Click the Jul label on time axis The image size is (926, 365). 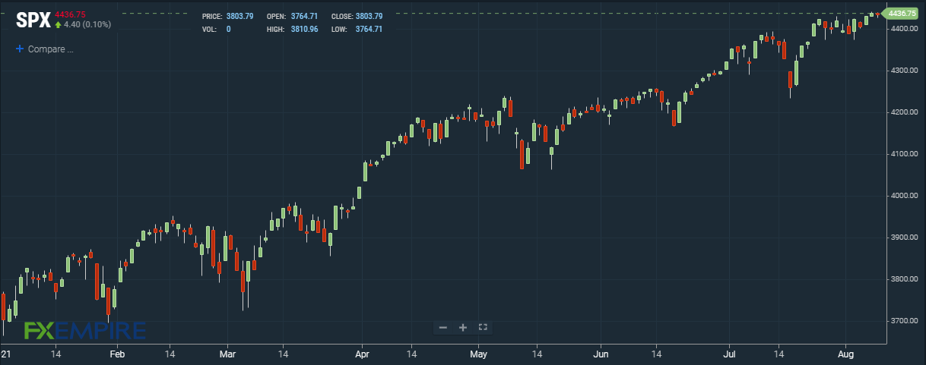[730, 354]
